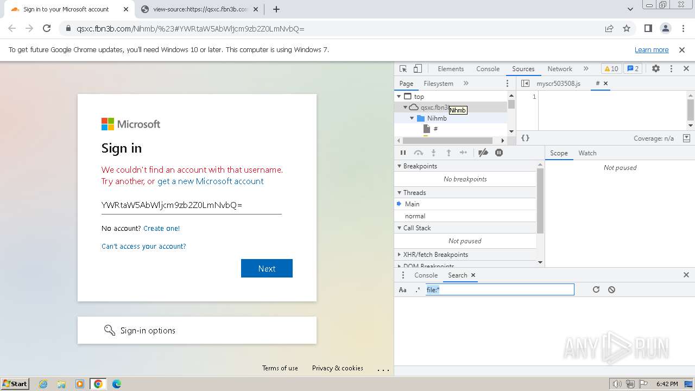Show more DevTools panel tabs chevron
The image size is (695, 391).
point(586,69)
